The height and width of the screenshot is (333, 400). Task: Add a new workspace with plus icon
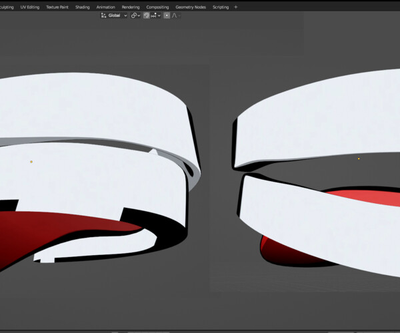coord(235,7)
